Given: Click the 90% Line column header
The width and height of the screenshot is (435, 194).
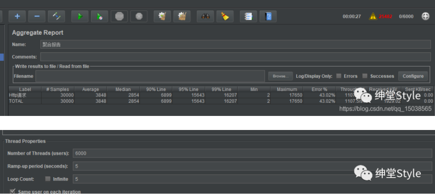Looking at the screenshot, I should 156,89.
